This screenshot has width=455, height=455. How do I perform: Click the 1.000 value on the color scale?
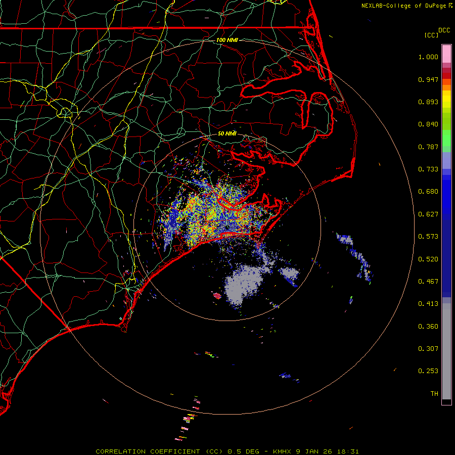click(428, 57)
